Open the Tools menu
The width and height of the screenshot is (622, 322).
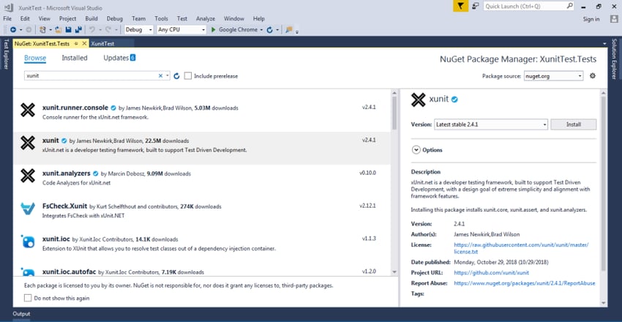pos(161,18)
